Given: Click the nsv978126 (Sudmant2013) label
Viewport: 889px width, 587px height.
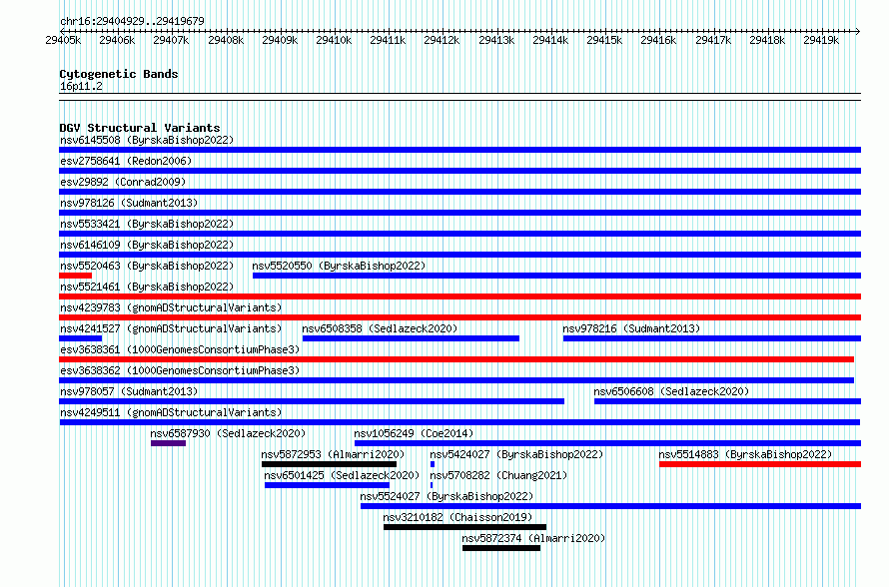Looking at the screenshot, I should pos(129,203).
